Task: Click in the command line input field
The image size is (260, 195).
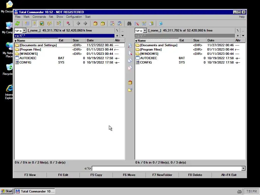Action: click(x=167, y=169)
